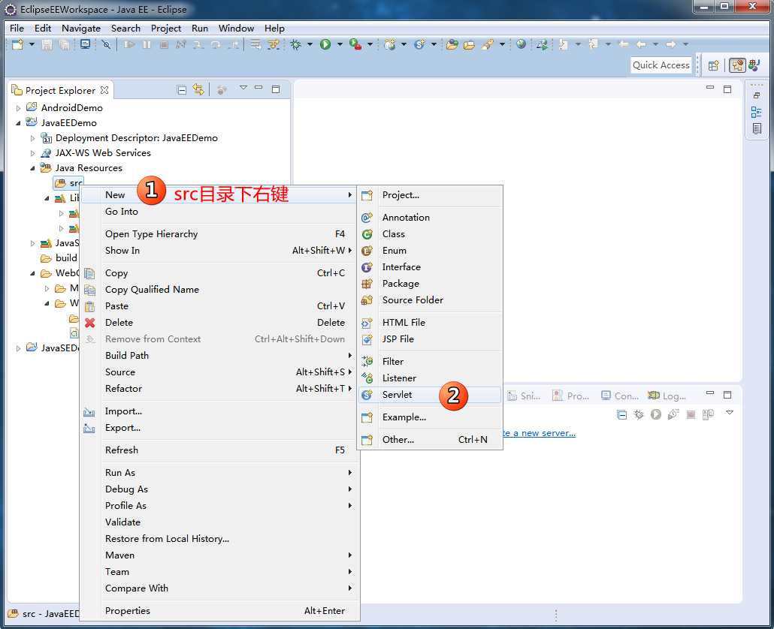This screenshot has height=629, width=774.
Task: Open the Java EE perspective icon
Action: click(737, 65)
